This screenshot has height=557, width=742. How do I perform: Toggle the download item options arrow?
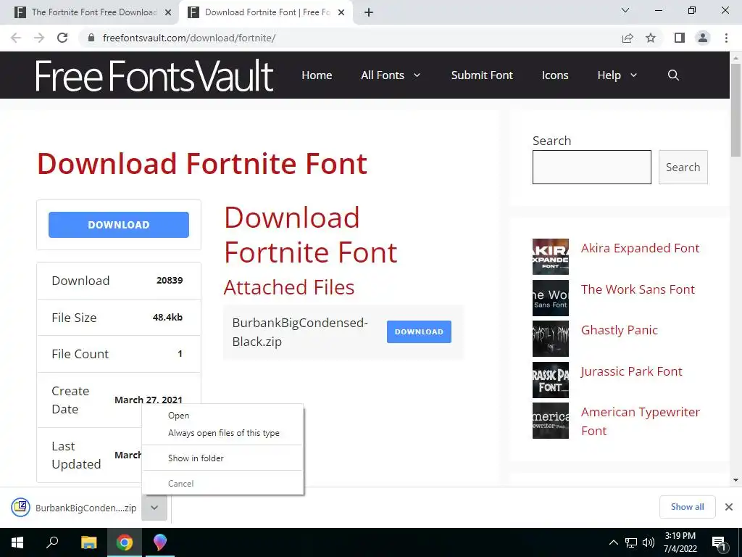pos(154,507)
